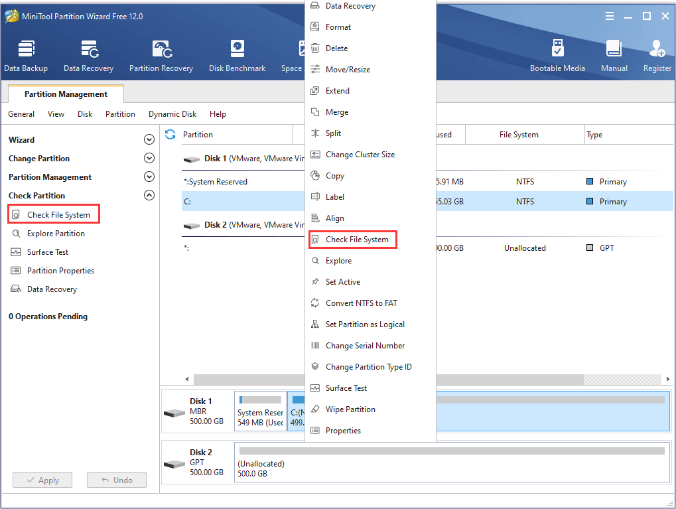Open the Dynamic Disk menu
The image size is (676, 509).
[172, 114]
